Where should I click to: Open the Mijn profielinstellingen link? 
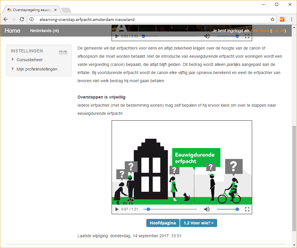pos(37,69)
